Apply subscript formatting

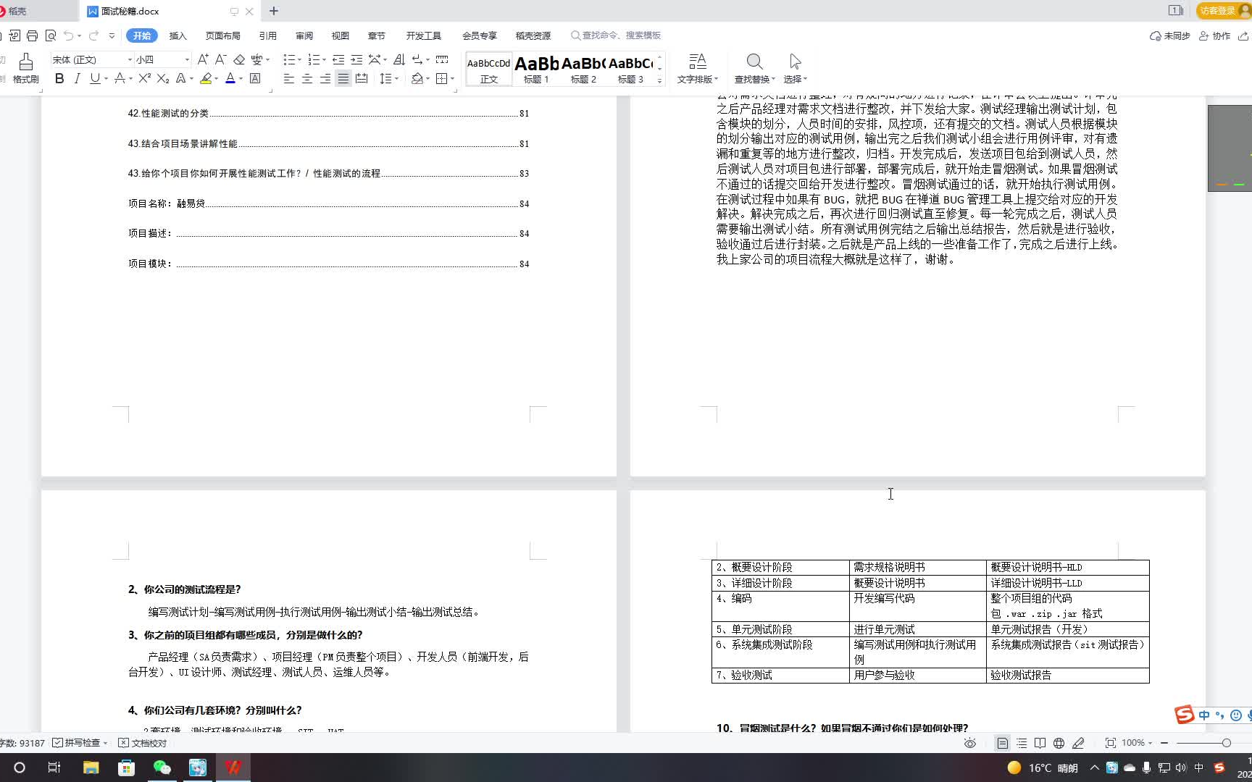163,78
